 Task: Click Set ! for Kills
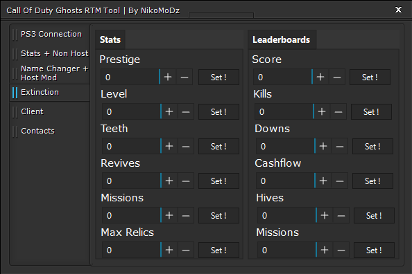(371, 111)
